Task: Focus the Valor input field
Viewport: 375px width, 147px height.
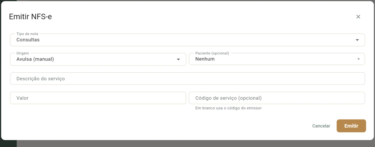Action: (x=98, y=98)
